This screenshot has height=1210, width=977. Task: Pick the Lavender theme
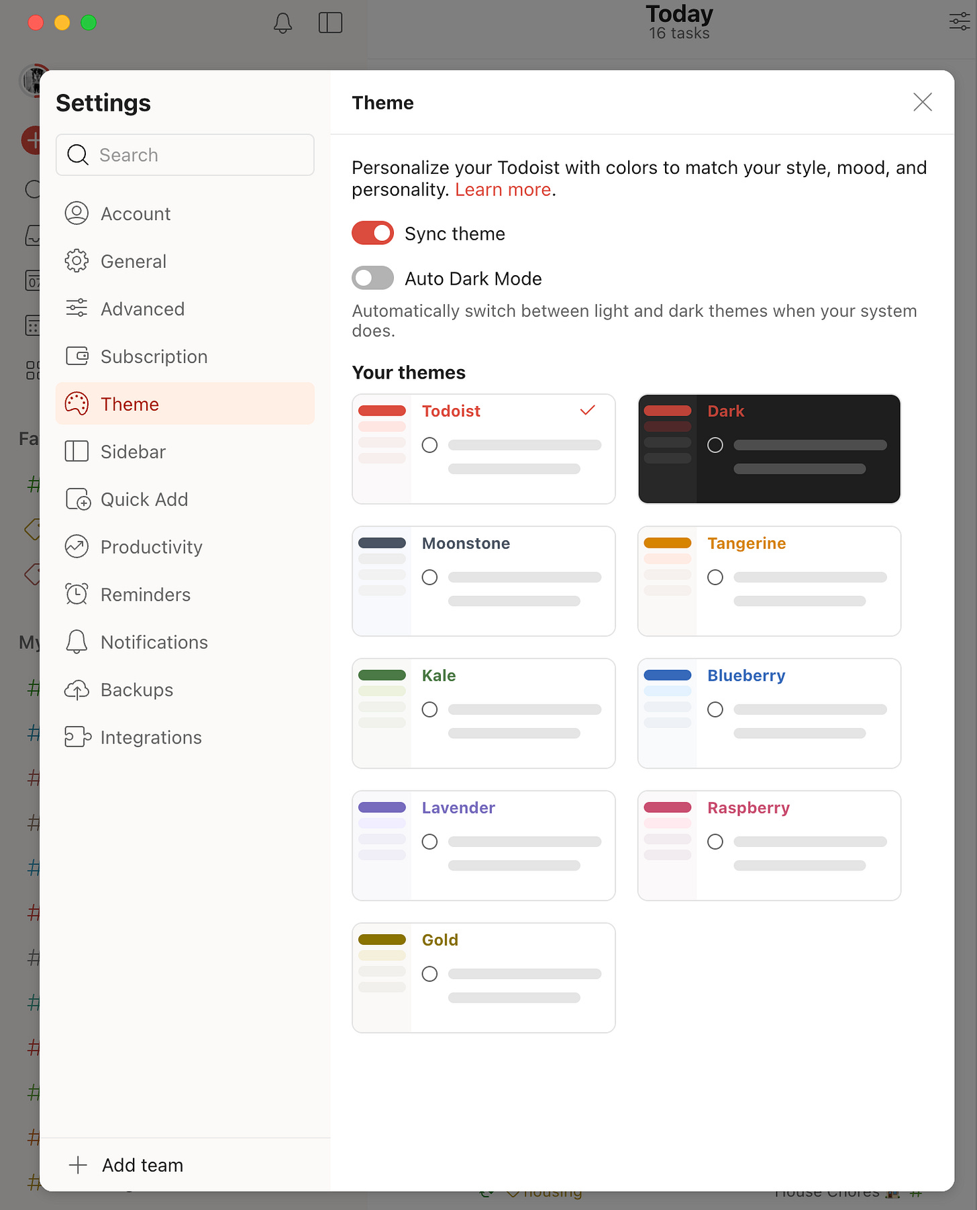tap(484, 846)
